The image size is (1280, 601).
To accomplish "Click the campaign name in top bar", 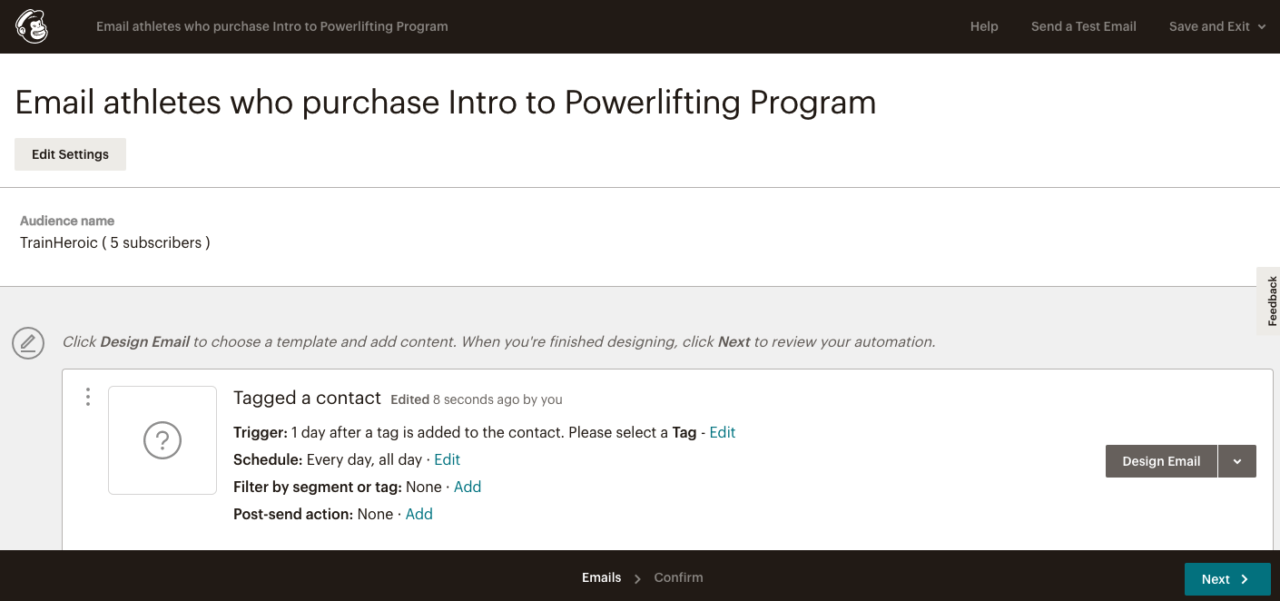I will [272, 26].
